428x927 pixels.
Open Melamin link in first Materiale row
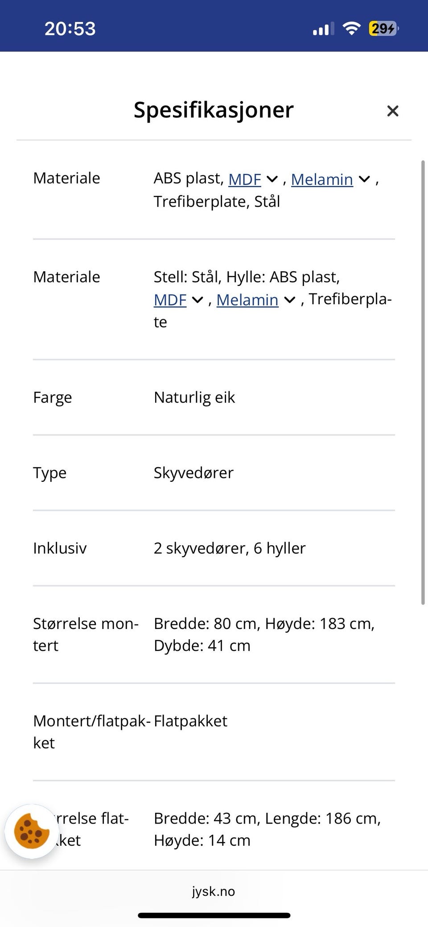[322, 179]
